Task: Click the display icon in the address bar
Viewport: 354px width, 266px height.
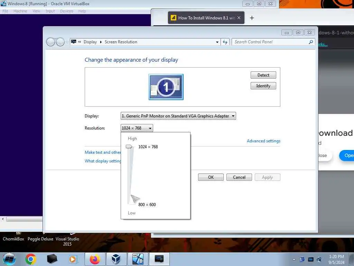Action: 74,42
